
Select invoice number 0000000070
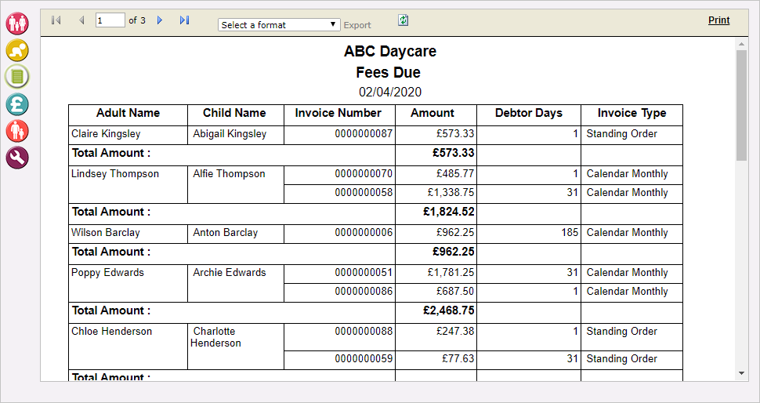[x=364, y=174]
